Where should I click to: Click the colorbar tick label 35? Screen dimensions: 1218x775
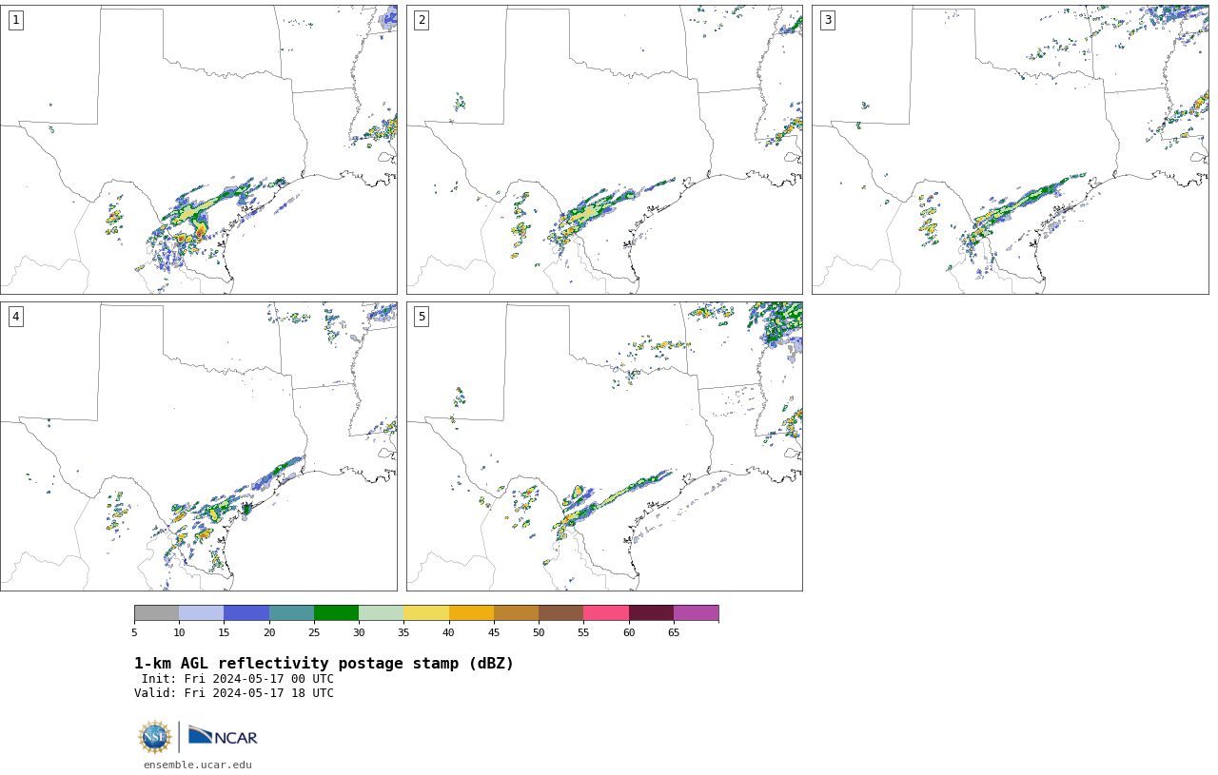point(403,632)
